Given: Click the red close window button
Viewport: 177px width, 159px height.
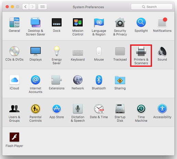Looking at the screenshot, I should tap(7, 7).
